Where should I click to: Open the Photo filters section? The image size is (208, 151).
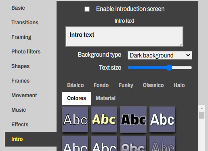(x=26, y=51)
